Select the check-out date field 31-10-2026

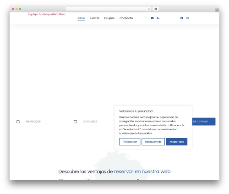90,122
